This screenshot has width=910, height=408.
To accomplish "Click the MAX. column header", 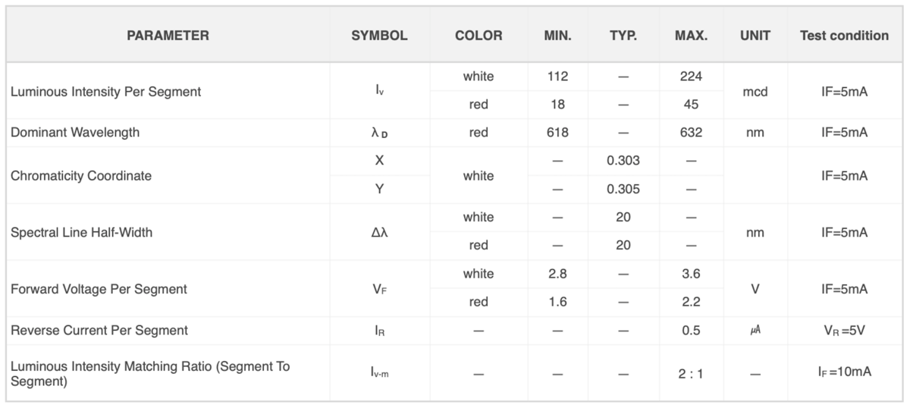I will coord(691,36).
